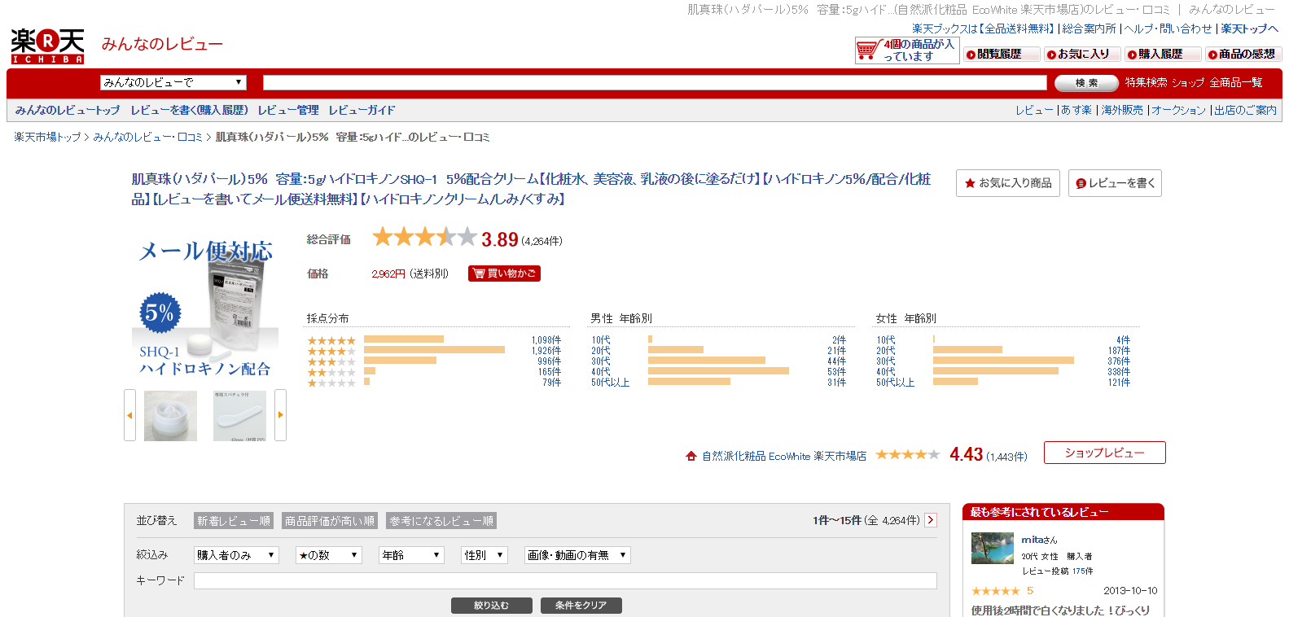This screenshot has width=1289, height=617.
Task: Open みんなのレビュートップ menu item
Action: click(x=68, y=110)
